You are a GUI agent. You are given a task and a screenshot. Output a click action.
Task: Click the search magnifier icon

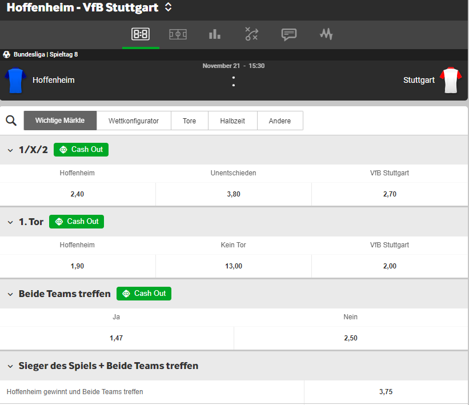coord(11,121)
